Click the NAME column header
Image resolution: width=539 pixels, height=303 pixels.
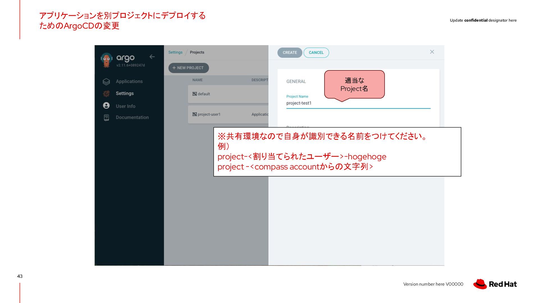tap(198, 80)
